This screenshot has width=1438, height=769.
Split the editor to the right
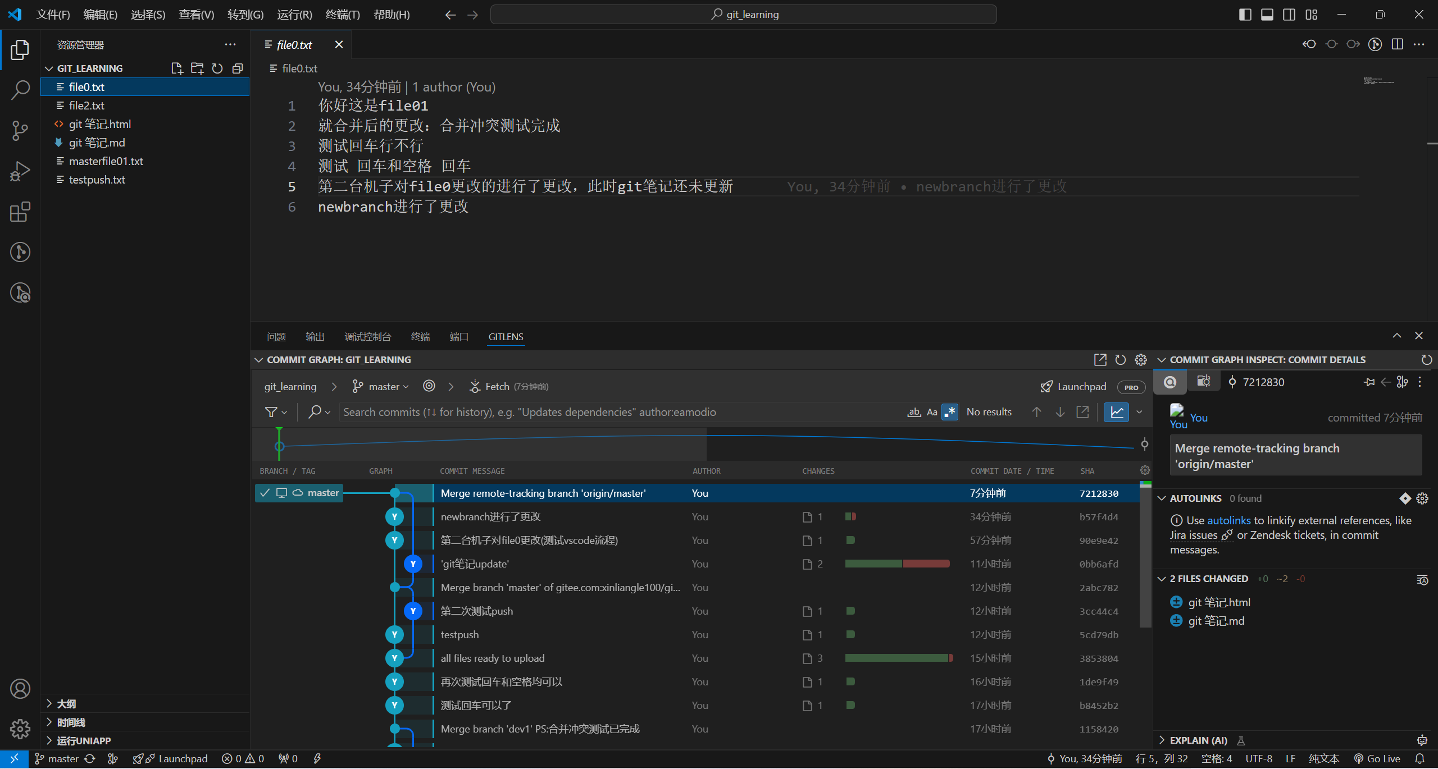[x=1398, y=44]
